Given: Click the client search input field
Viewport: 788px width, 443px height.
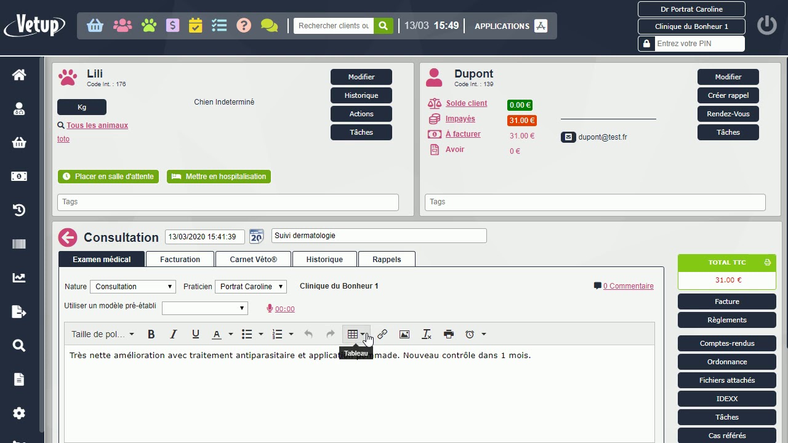Looking at the screenshot, I should tap(333, 26).
